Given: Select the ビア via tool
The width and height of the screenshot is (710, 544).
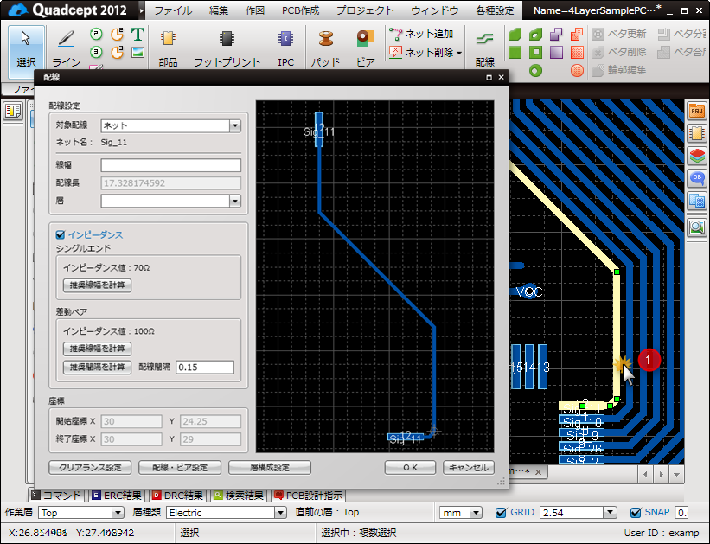Looking at the screenshot, I should [366, 48].
